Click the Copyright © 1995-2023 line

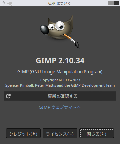pos(60,80)
